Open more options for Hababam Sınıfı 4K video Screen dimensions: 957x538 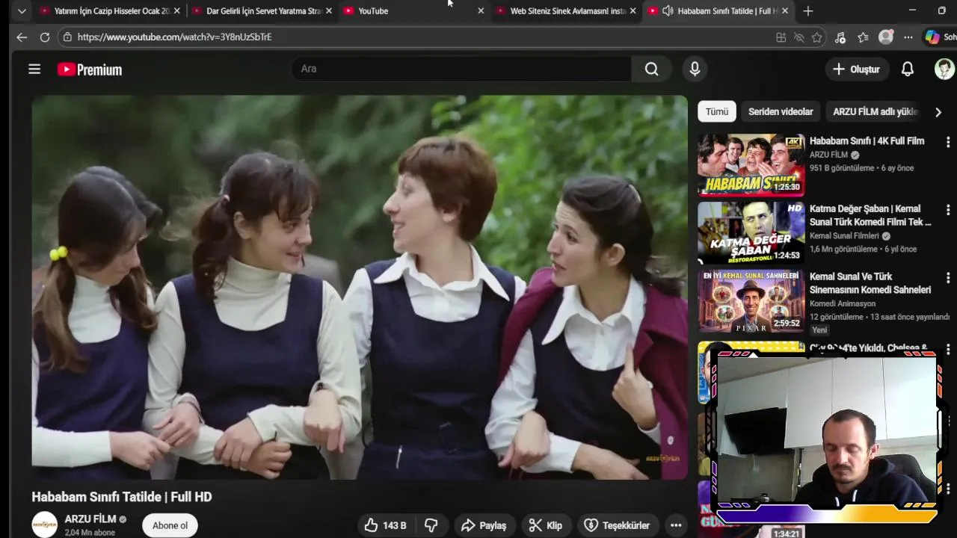[x=947, y=142]
